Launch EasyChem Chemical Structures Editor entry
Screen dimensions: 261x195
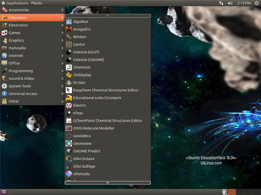click(x=108, y=90)
